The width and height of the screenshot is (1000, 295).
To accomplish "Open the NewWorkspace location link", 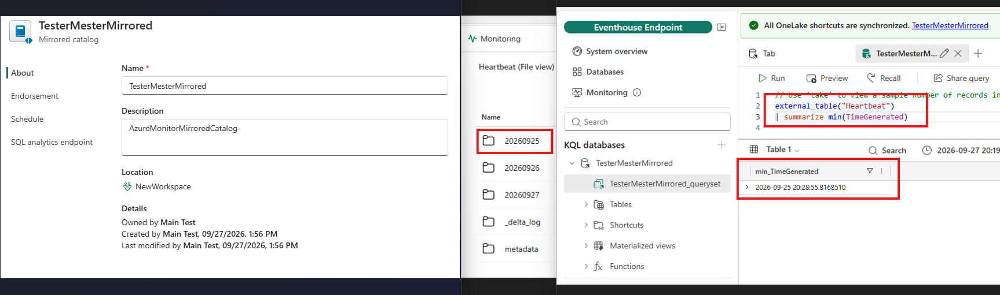I will pyautogui.click(x=163, y=186).
